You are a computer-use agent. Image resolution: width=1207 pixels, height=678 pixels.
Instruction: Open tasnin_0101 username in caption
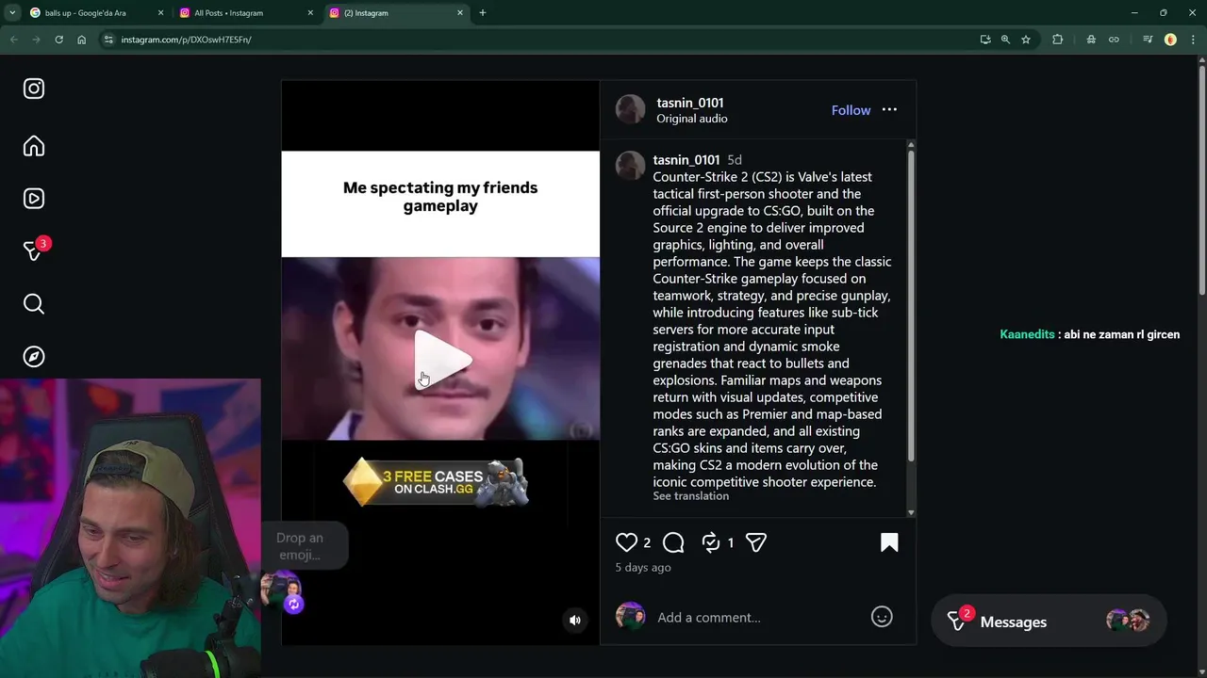pos(686,160)
